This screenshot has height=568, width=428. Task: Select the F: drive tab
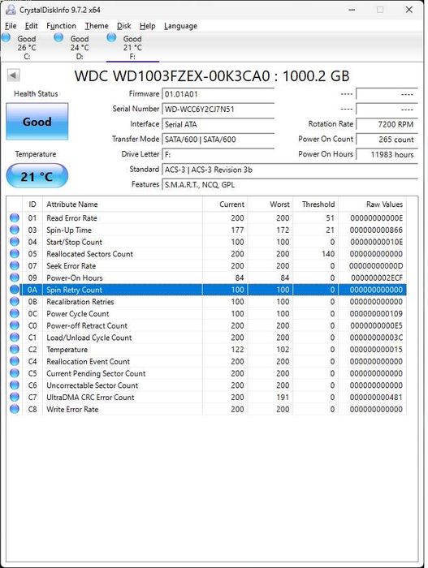[132, 47]
